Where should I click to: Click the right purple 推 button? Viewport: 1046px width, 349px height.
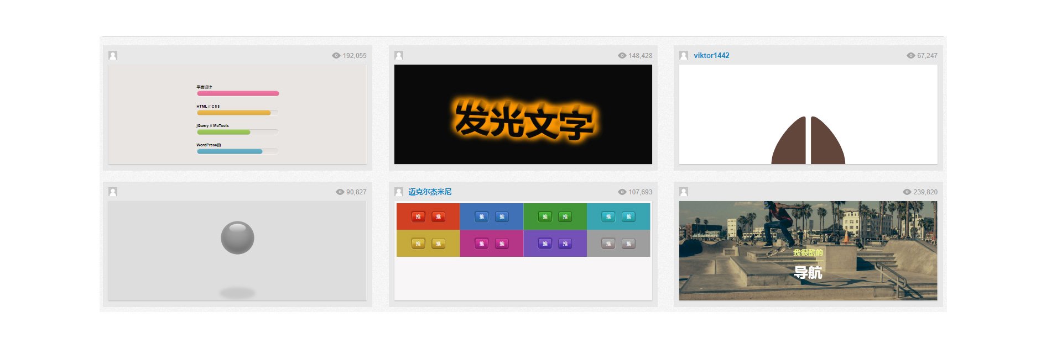pos(565,244)
